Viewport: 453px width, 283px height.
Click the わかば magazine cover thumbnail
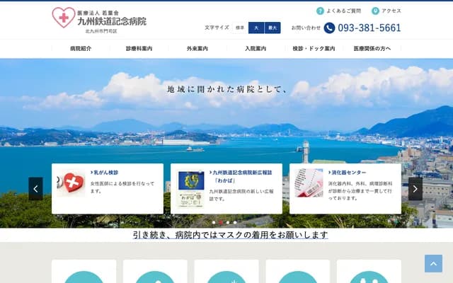(x=191, y=189)
